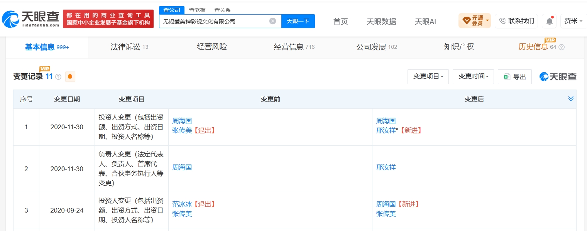Click the 序号 column header

pyautogui.click(x=26, y=99)
